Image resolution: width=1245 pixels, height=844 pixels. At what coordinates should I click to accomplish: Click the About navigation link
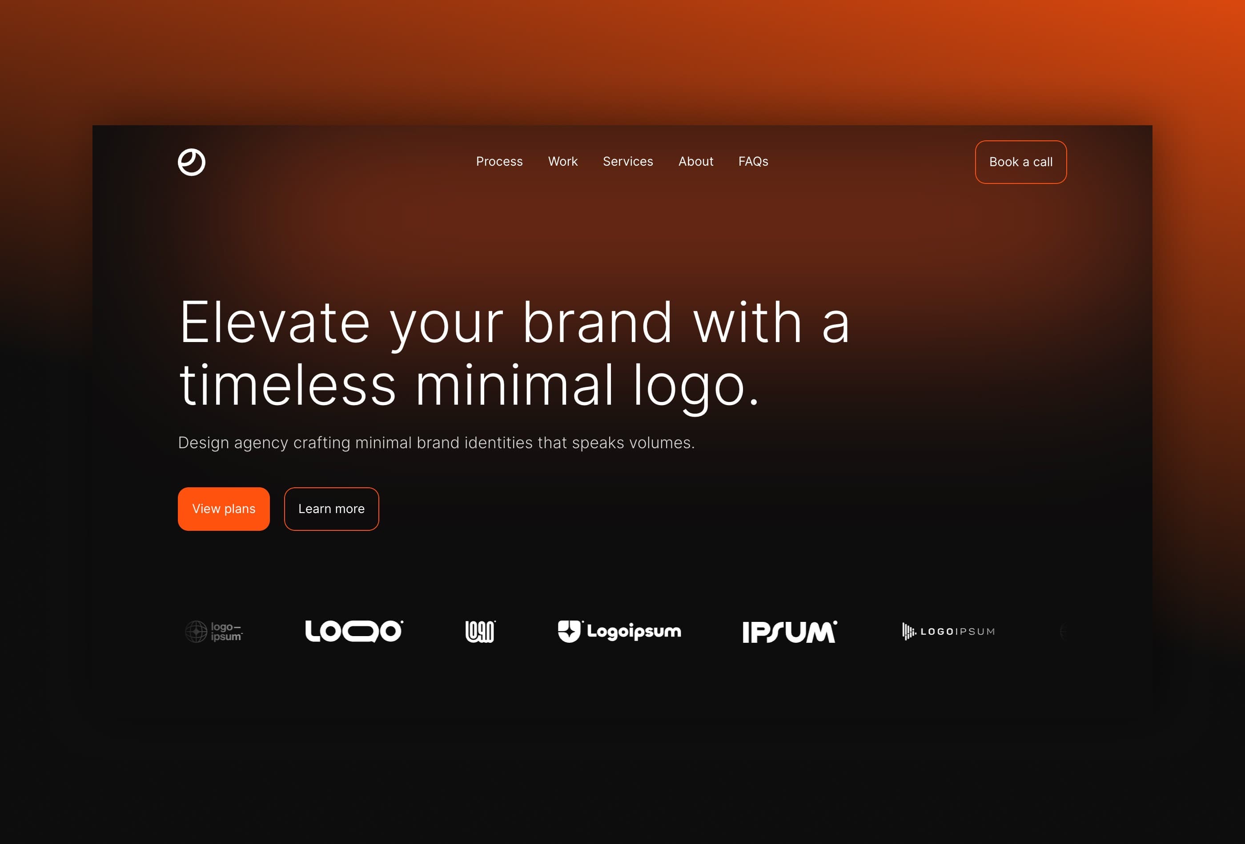pos(695,161)
